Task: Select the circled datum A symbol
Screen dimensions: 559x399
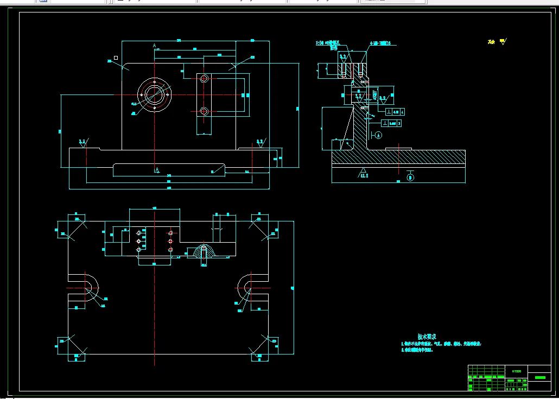Action: point(378,135)
